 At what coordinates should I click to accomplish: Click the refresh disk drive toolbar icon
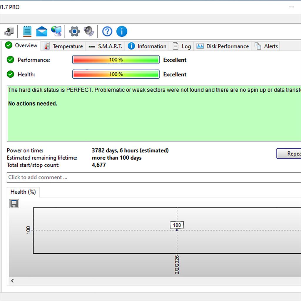(9, 31)
